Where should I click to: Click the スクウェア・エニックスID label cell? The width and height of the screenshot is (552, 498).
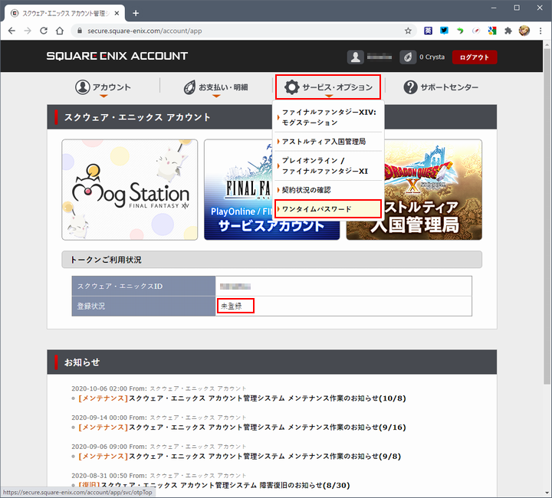143,286
